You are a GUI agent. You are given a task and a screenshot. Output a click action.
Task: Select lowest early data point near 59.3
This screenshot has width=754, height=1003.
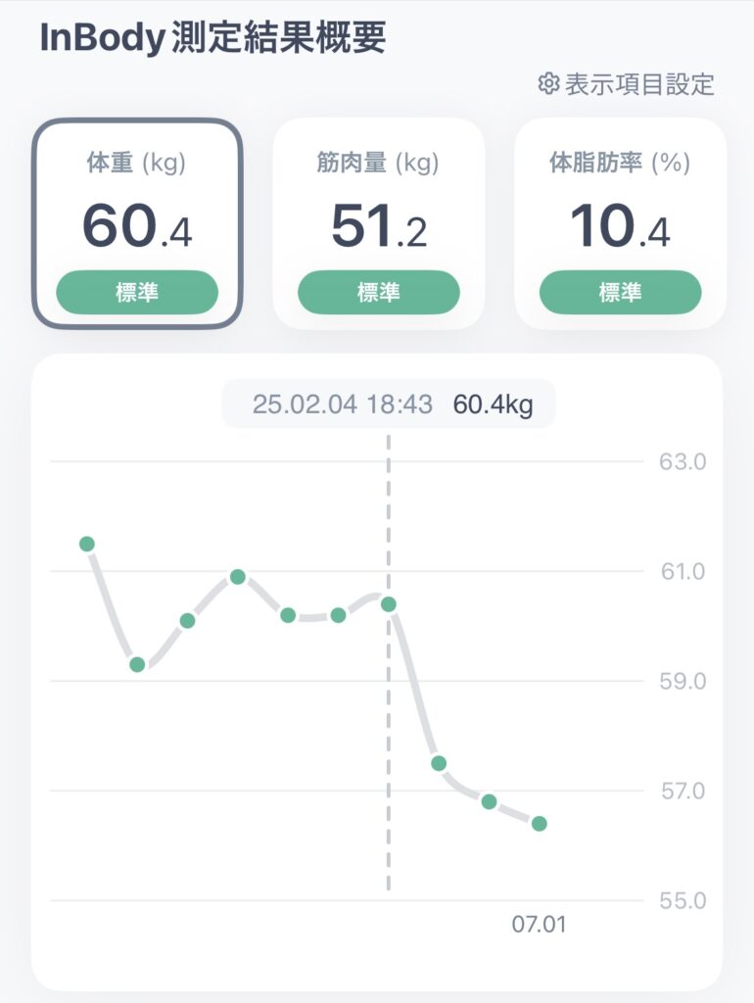137,665
